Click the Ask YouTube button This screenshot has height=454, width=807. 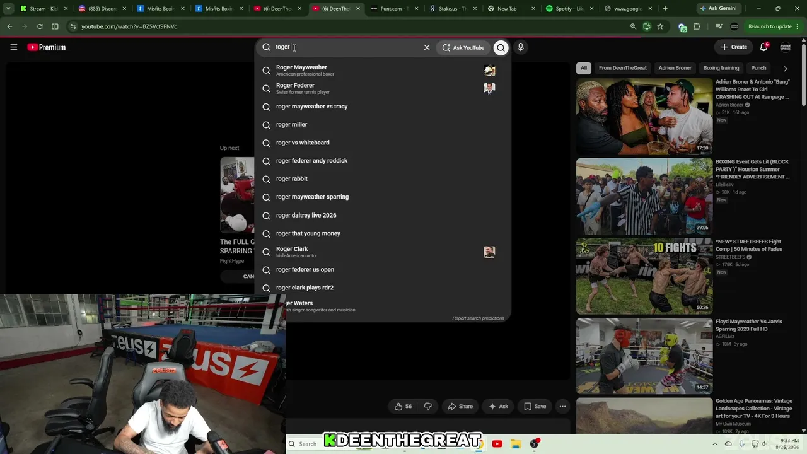pyautogui.click(x=463, y=47)
